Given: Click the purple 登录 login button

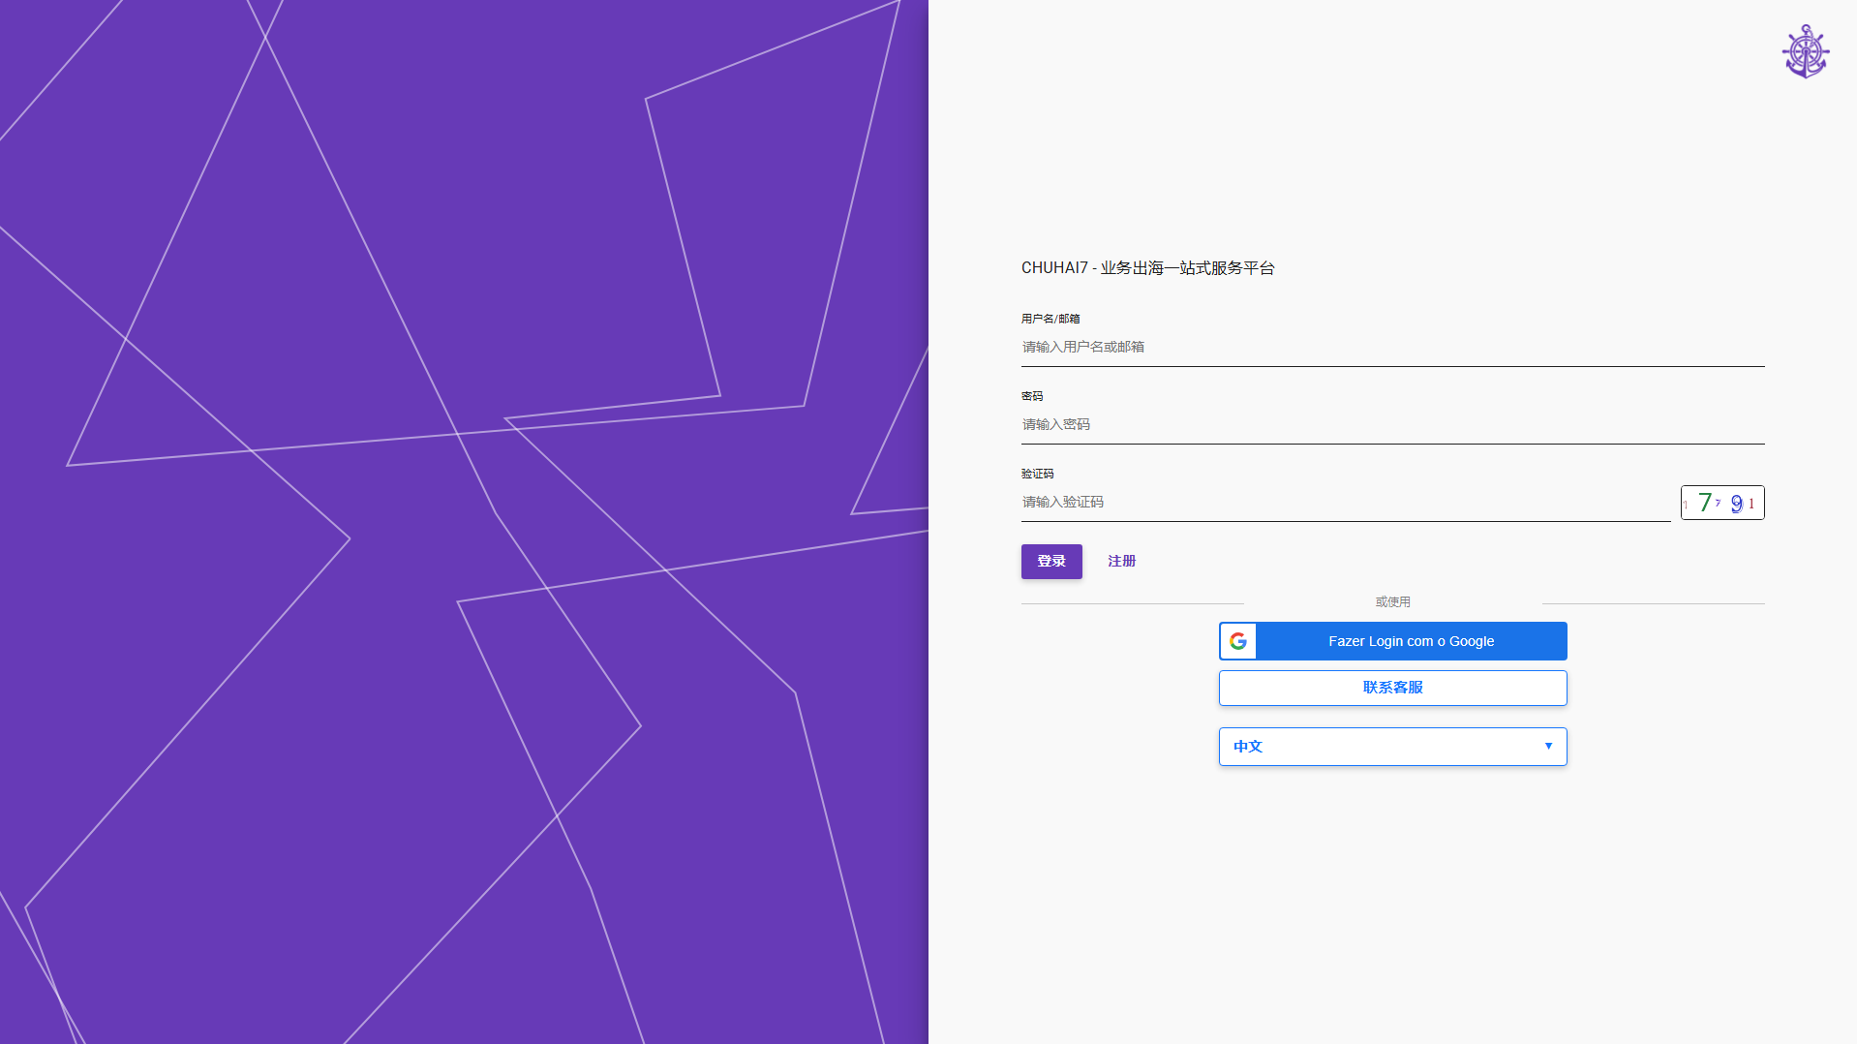Looking at the screenshot, I should (1051, 562).
